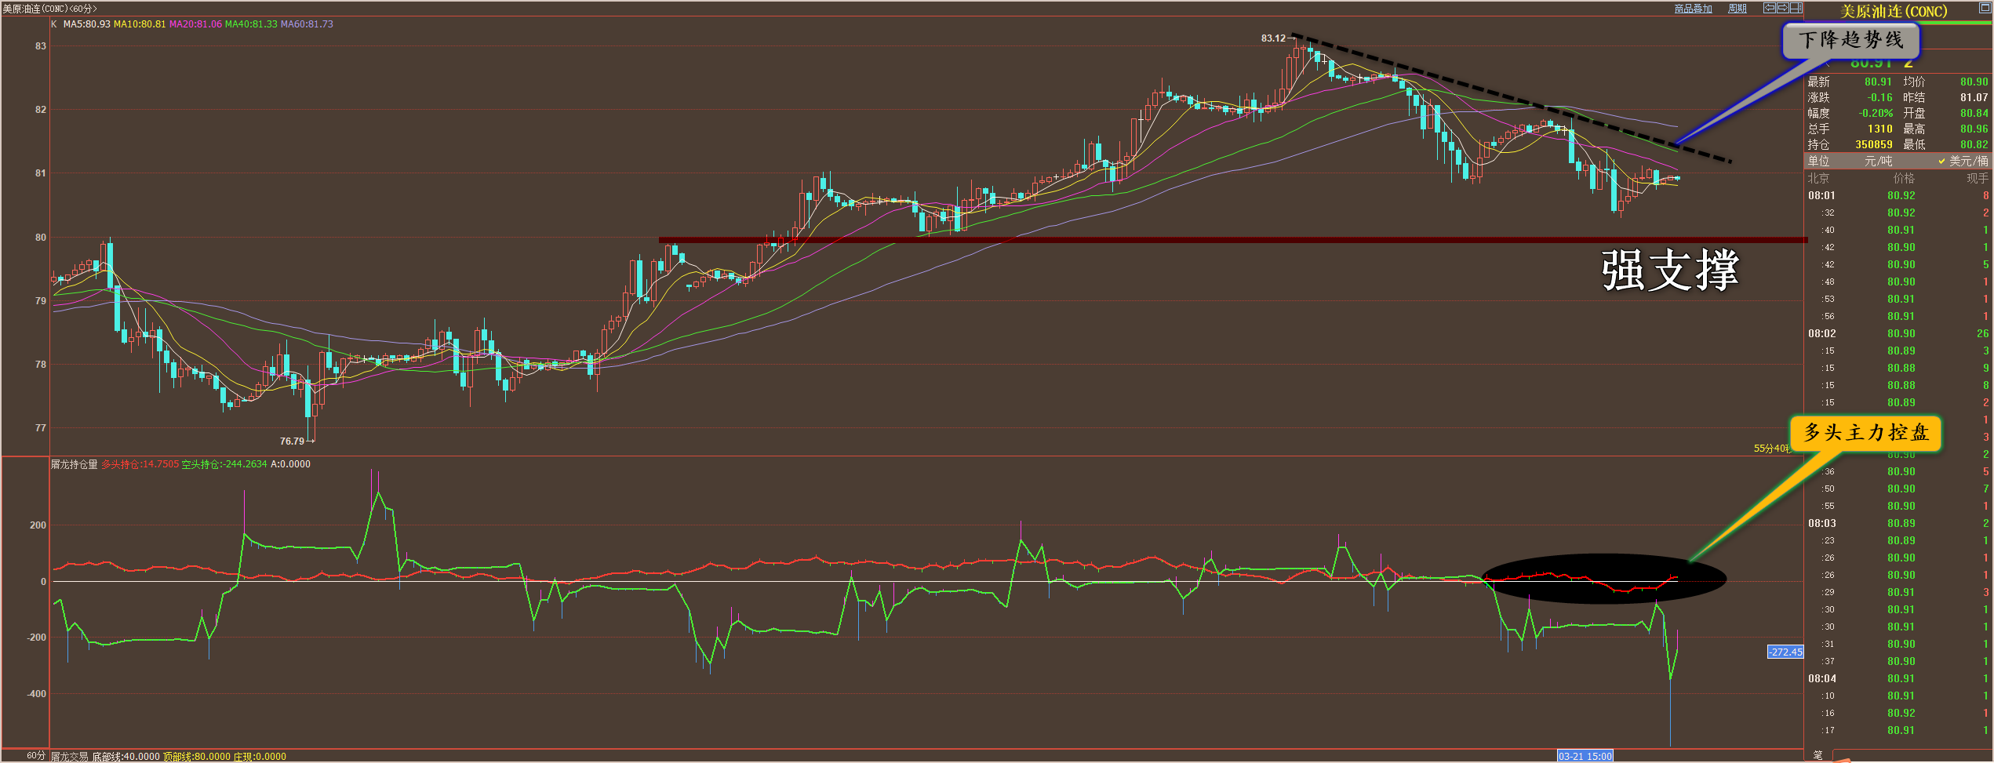
Task: Select the MA40:81.33 moving average label
Action: click(x=251, y=24)
